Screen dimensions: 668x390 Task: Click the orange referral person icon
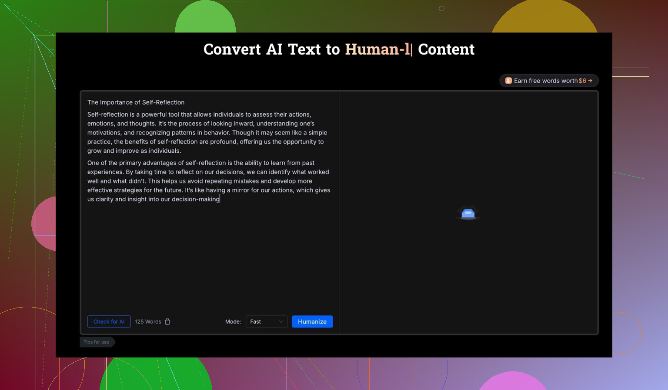tap(508, 81)
